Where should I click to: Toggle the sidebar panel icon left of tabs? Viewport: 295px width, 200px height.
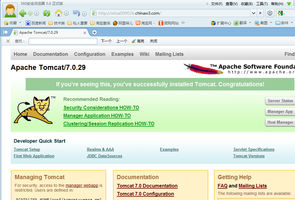pos(5,32)
